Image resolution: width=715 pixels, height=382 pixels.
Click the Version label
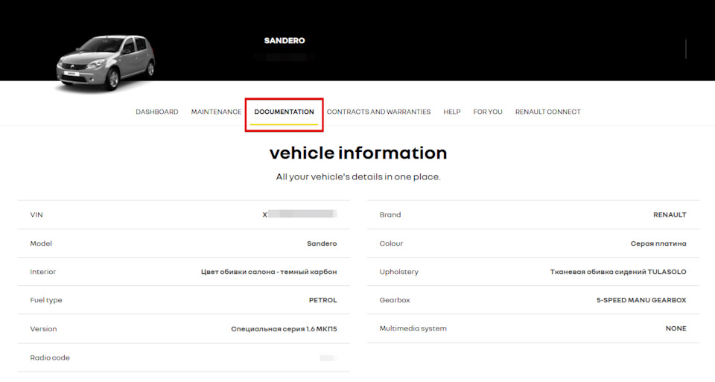43,328
